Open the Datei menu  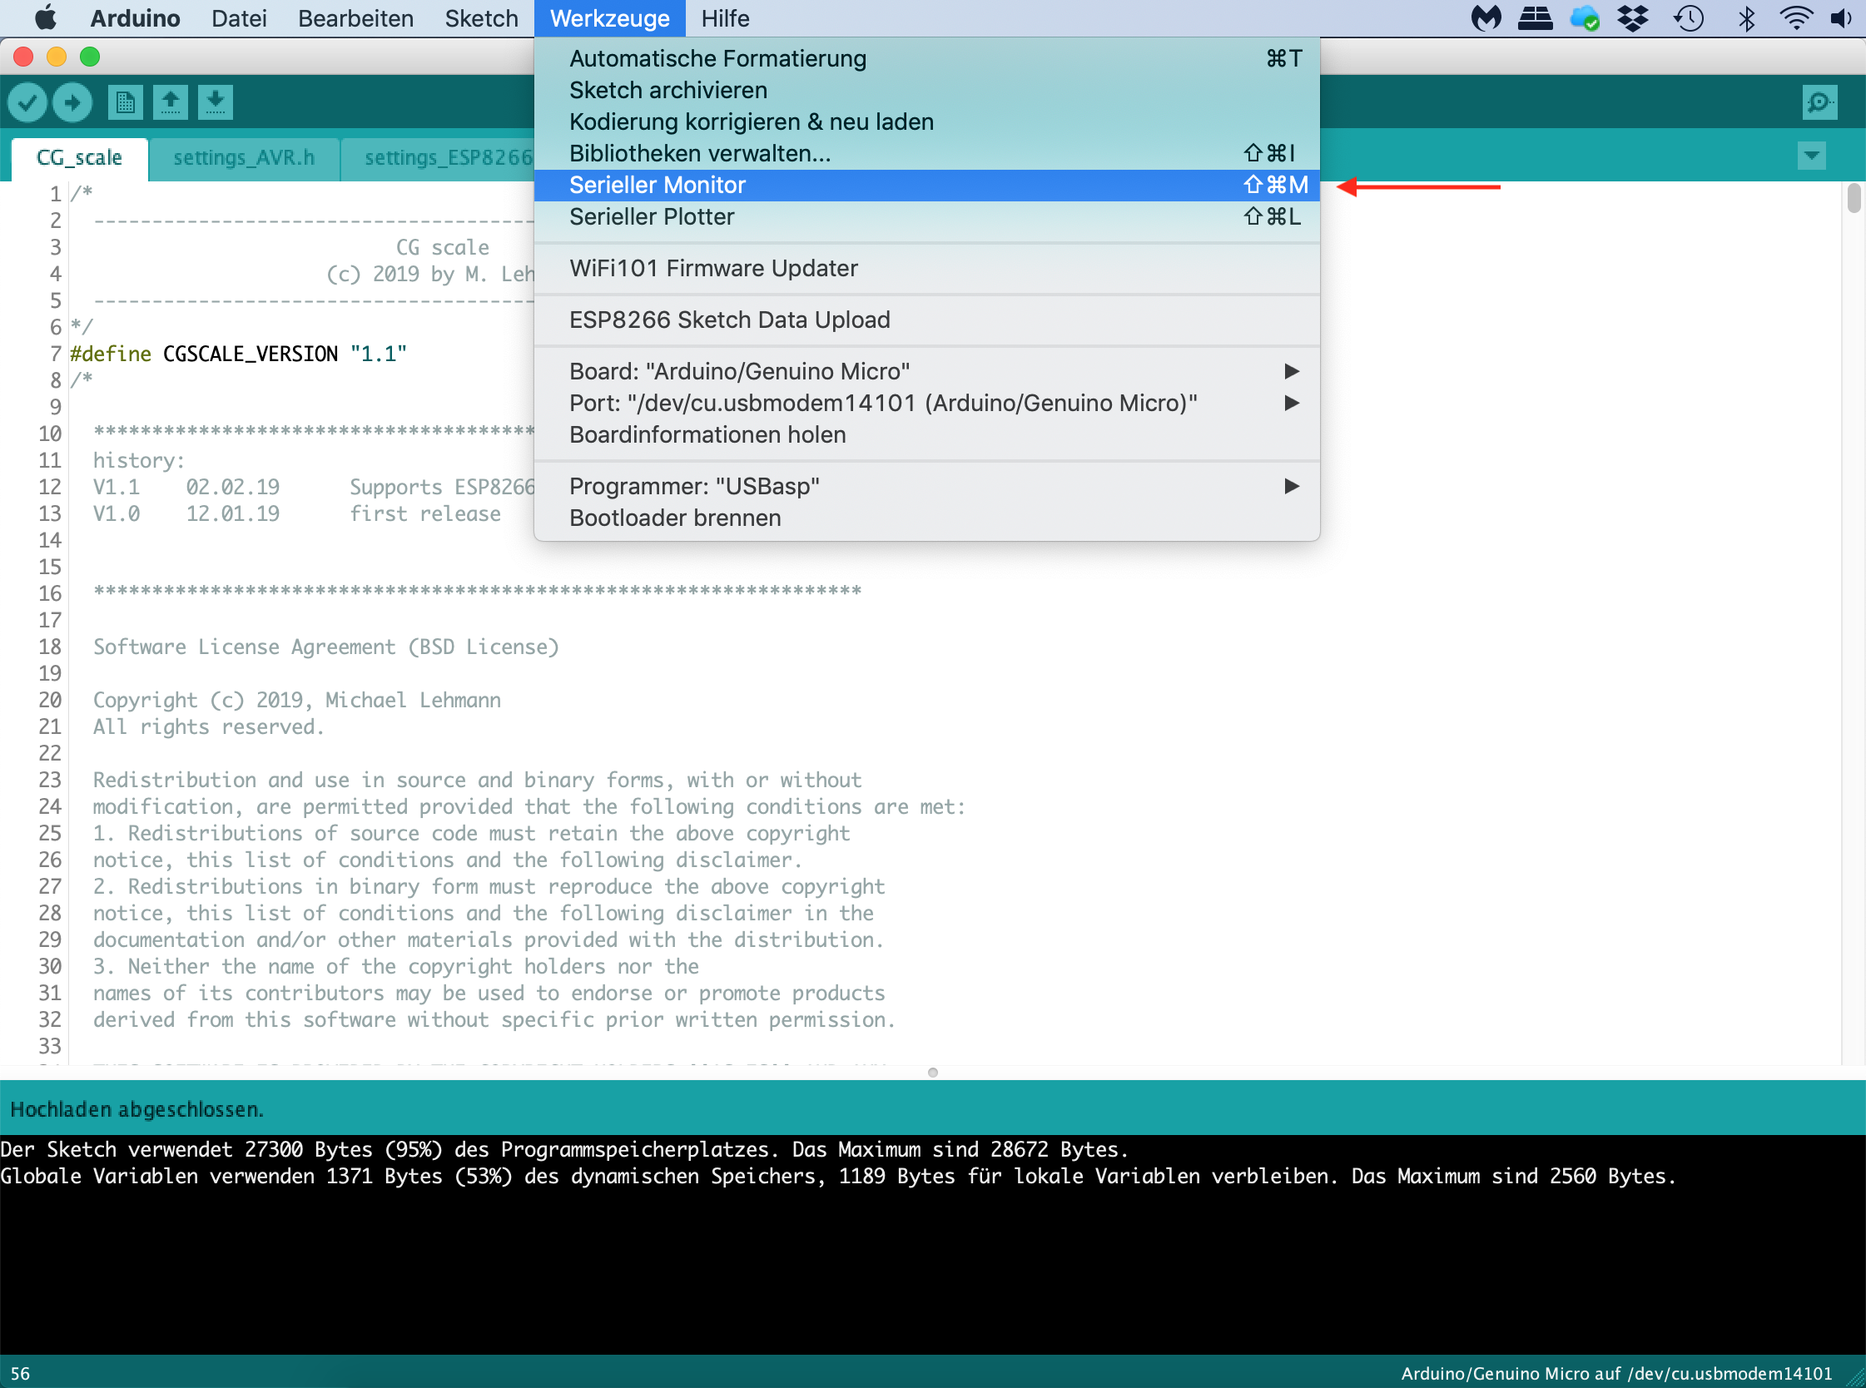pyautogui.click(x=240, y=18)
